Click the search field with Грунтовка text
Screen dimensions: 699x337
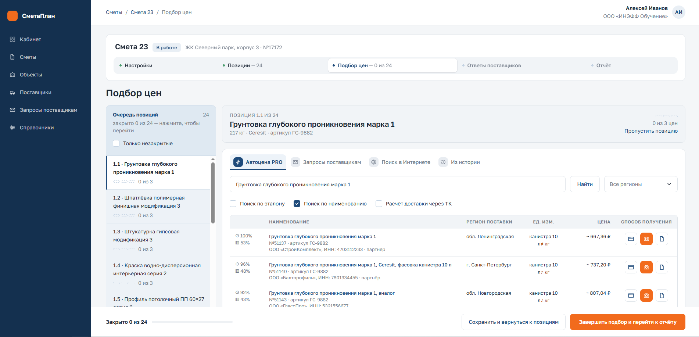click(397, 184)
